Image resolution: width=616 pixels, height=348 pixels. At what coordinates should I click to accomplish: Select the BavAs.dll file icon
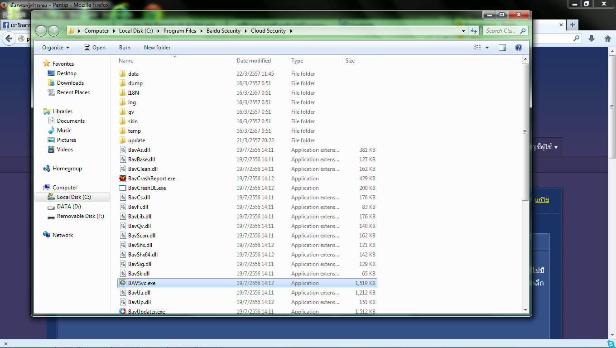(122, 150)
